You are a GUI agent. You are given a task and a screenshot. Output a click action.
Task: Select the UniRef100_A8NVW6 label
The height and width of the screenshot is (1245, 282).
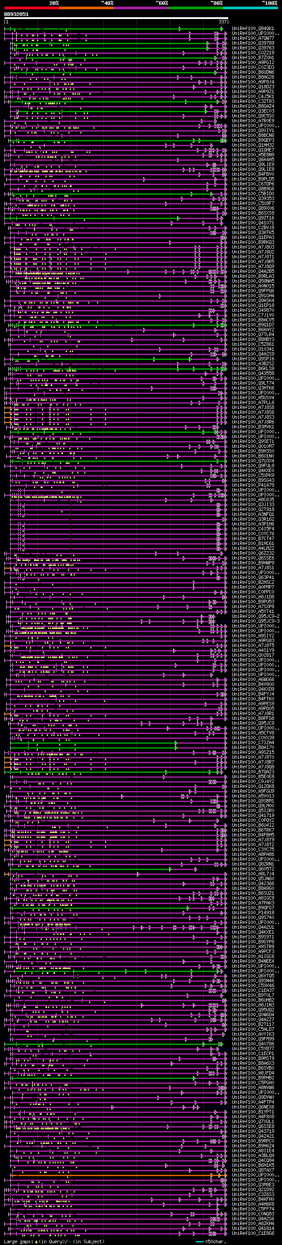coord(253,1087)
